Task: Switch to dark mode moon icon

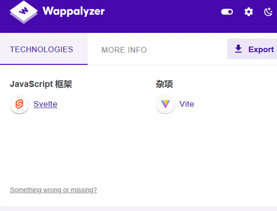Action: [268, 12]
